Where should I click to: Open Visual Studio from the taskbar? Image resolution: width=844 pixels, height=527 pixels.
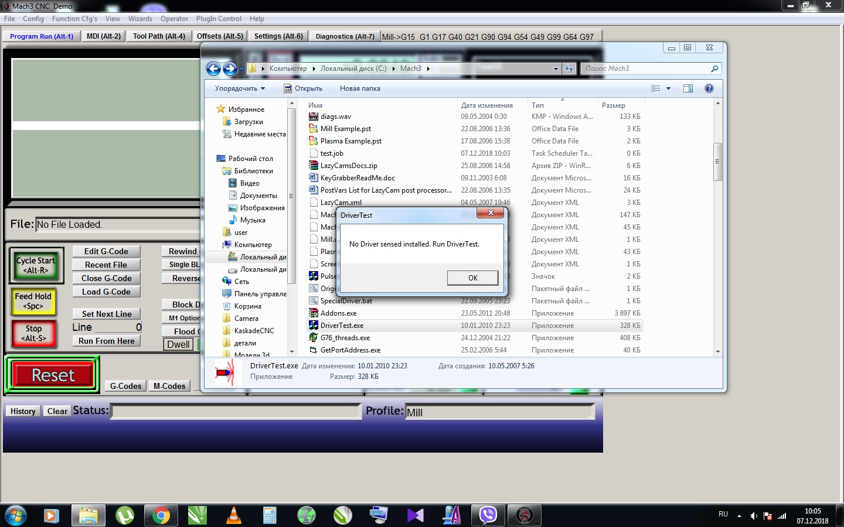416,515
